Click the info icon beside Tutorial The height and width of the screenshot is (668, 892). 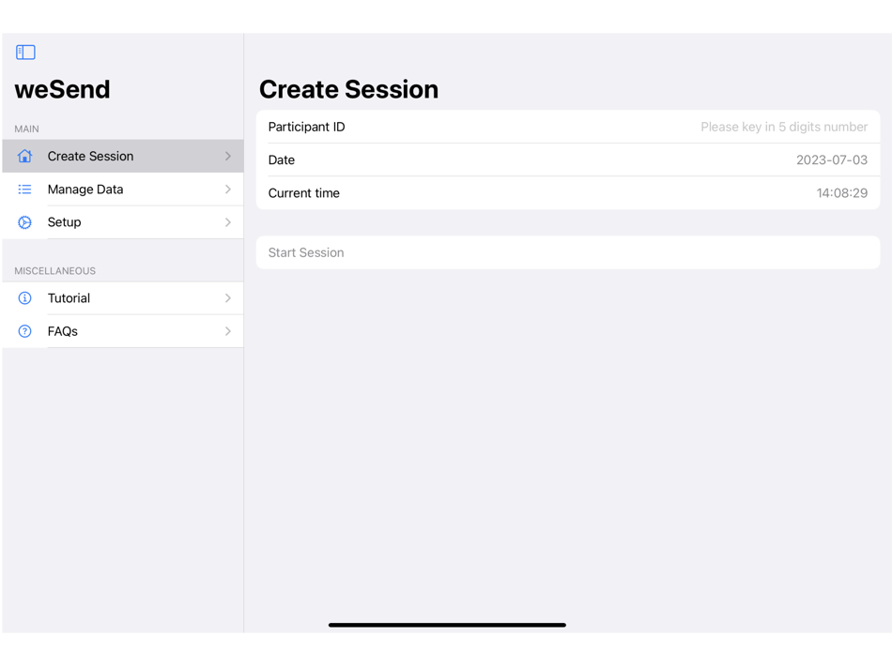[24, 298]
